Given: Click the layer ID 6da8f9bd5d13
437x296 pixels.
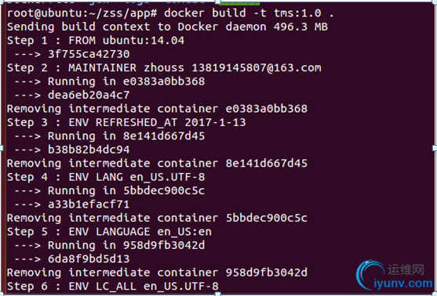Looking at the screenshot, I should (x=89, y=258).
